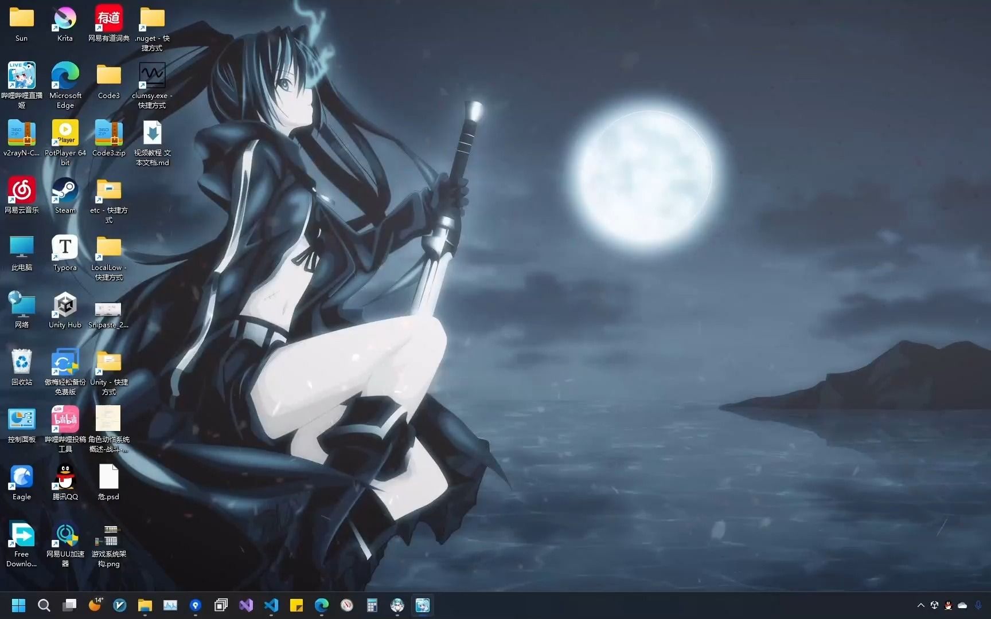Click the microphone tray icon
The image size is (991, 619).
click(978, 605)
